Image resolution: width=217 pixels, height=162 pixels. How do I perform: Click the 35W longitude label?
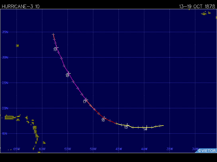[170, 149]
